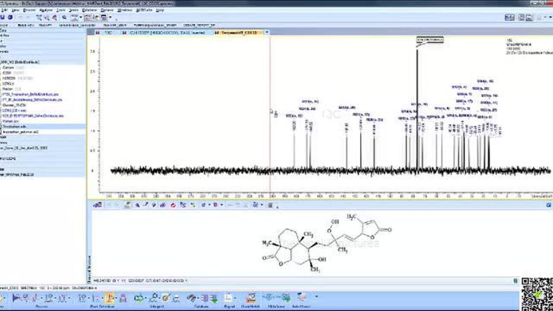
Task: Select the magnifier zoom tool above the structure panel
Action: [x=137, y=205]
